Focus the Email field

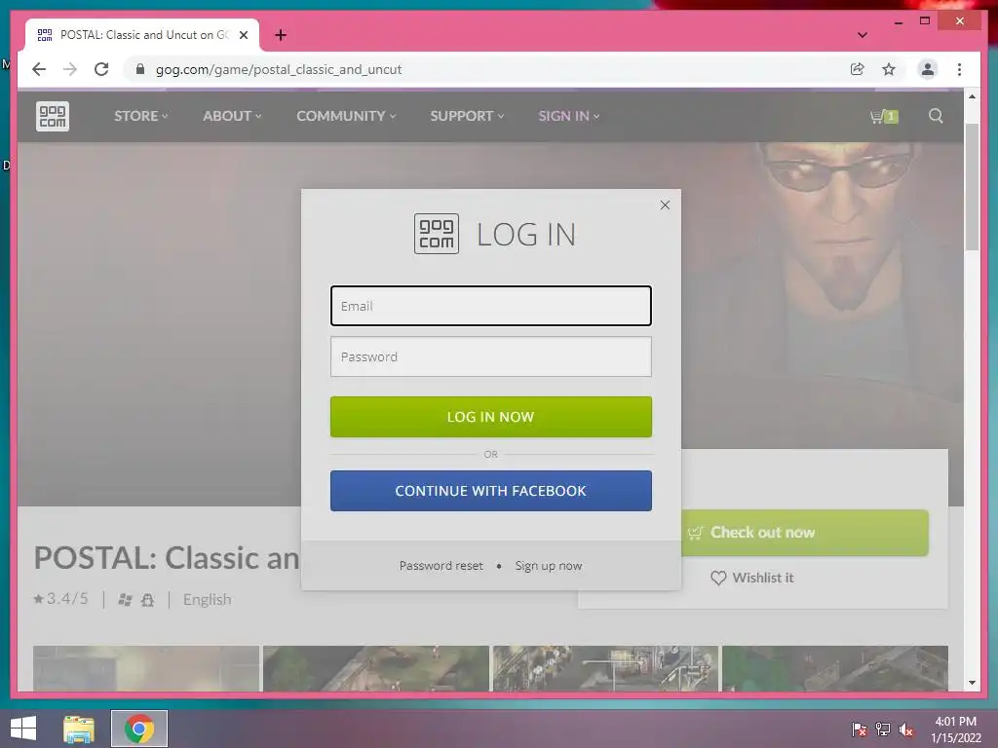coord(491,306)
